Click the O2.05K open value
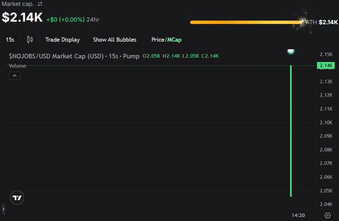Viewport: 339px width, 221px height. pyautogui.click(x=152, y=56)
